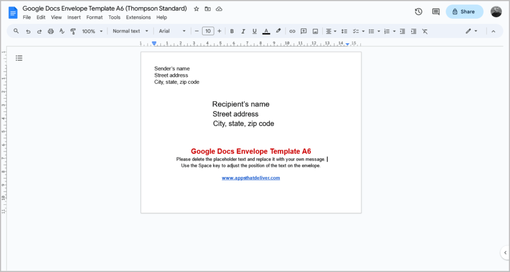Insert a numbered list
This screenshot has height=272, width=510.
387,31
